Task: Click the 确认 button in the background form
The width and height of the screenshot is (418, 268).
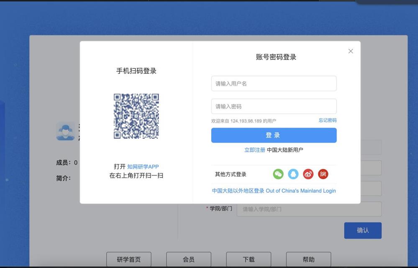Action: point(362,230)
